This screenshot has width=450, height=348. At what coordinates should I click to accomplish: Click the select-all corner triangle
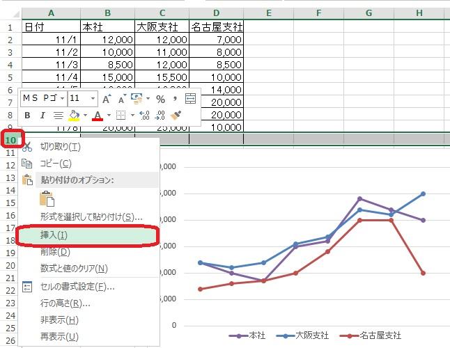tap(15, 14)
